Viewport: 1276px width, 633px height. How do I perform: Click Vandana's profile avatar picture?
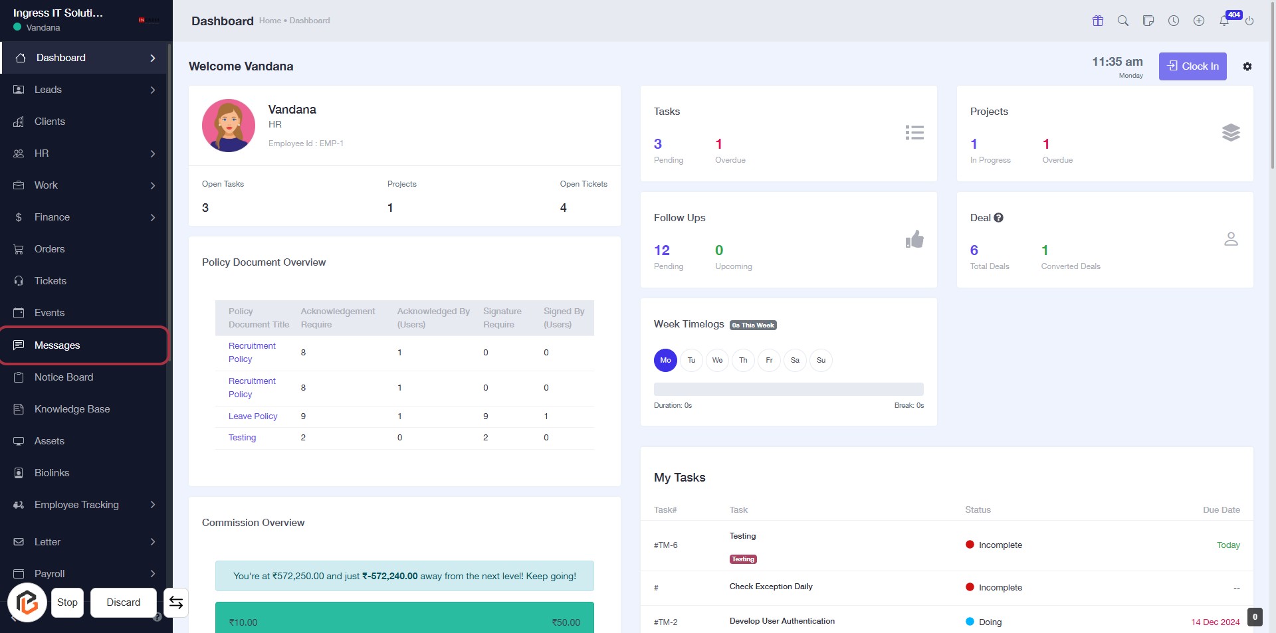(229, 126)
